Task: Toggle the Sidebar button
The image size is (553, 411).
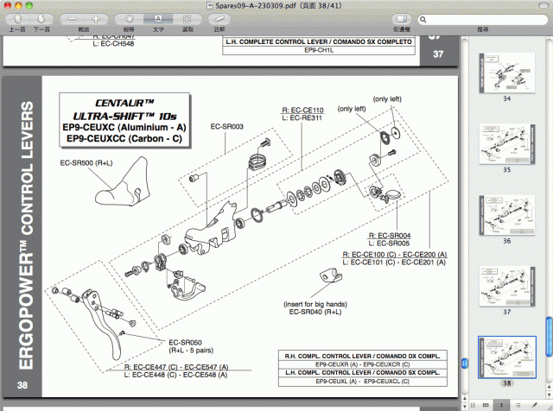Action: (x=402, y=19)
